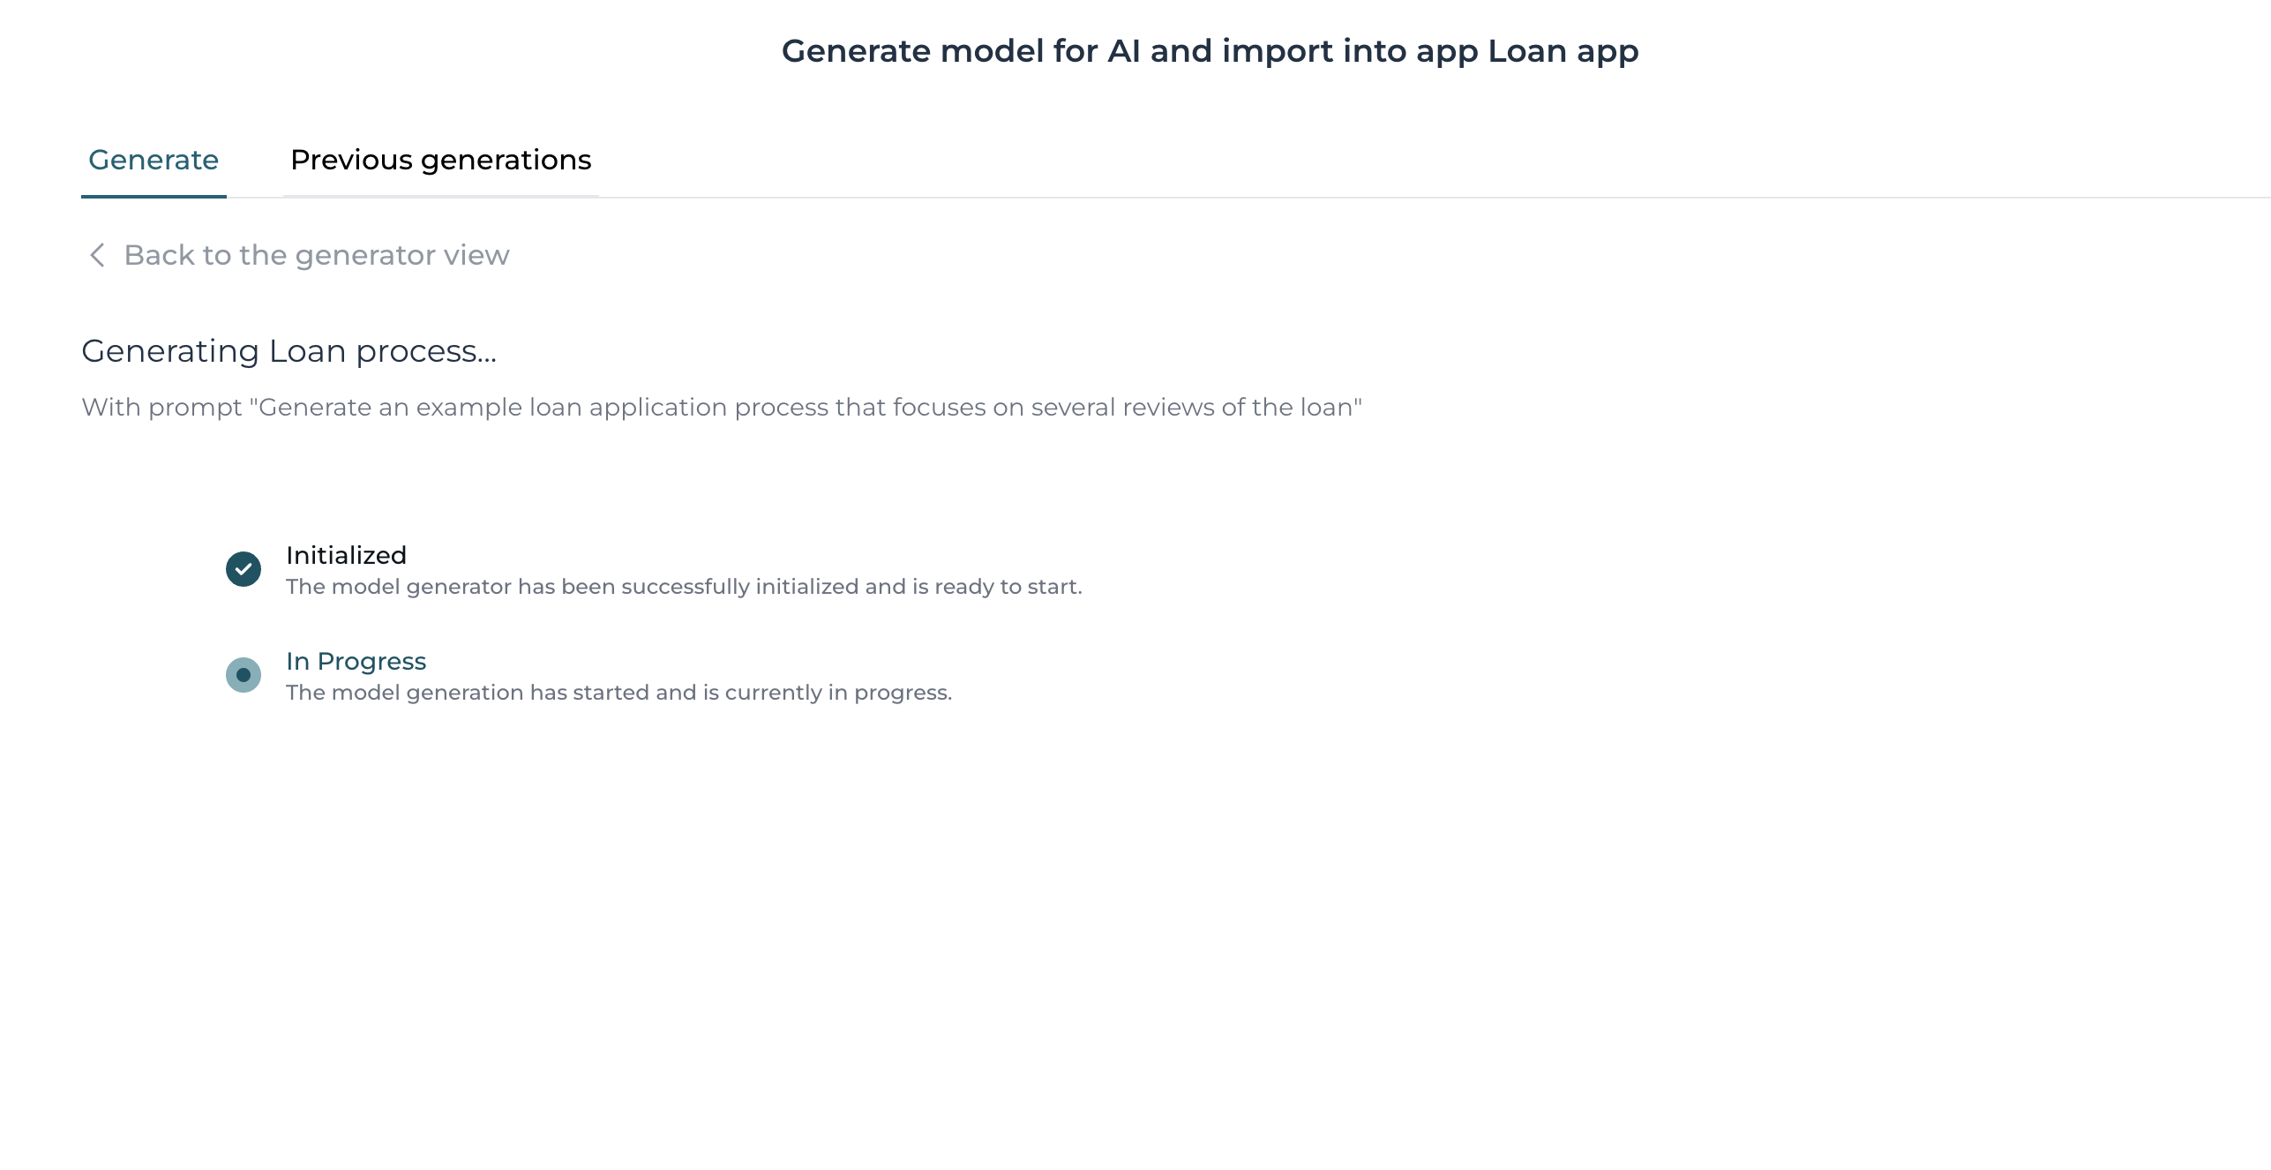View the In Progress step indicator
2271x1170 pixels.
click(244, 673)
